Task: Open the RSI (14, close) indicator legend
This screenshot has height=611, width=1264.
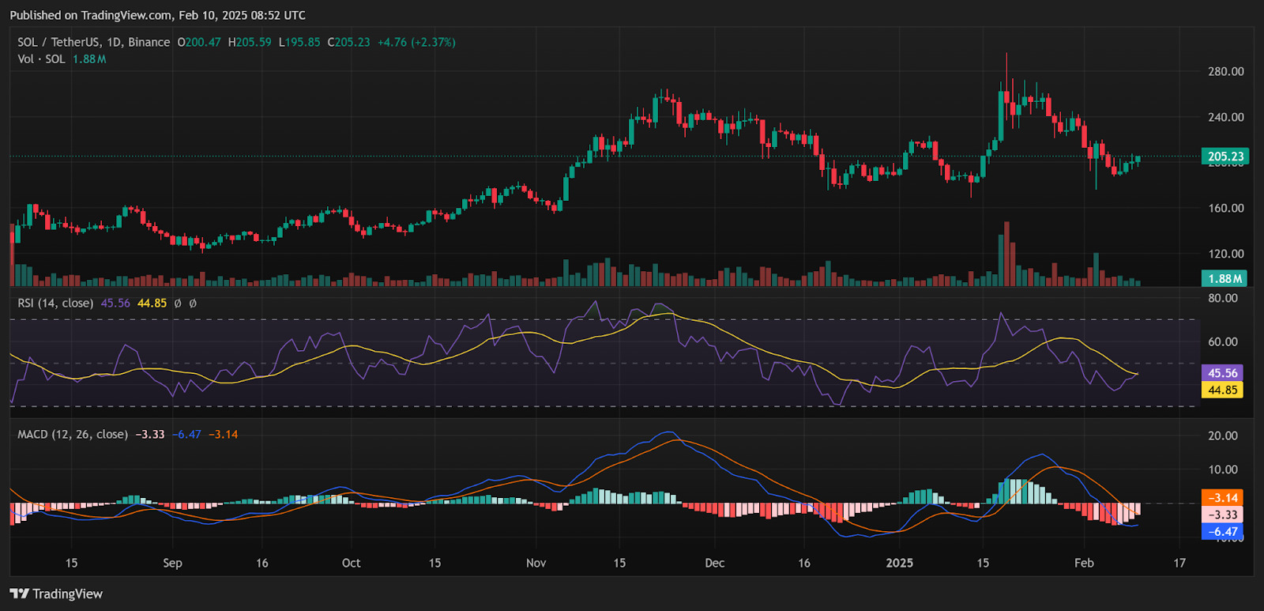Action: click(55, 303)
